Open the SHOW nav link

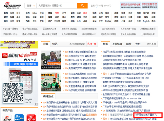108,21
